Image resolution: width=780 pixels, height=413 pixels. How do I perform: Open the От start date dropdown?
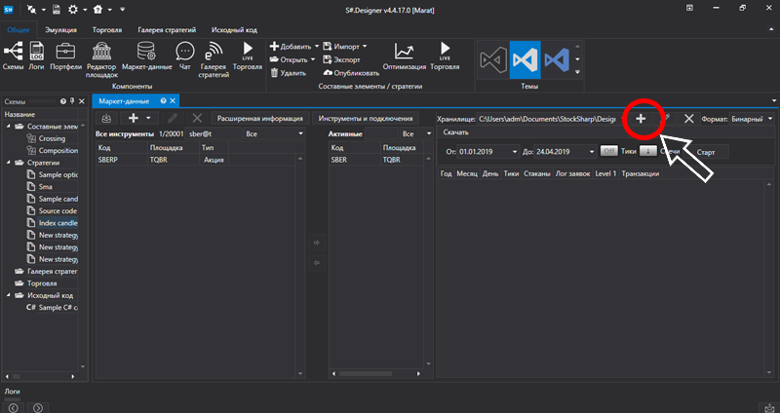tap(514, 152)
